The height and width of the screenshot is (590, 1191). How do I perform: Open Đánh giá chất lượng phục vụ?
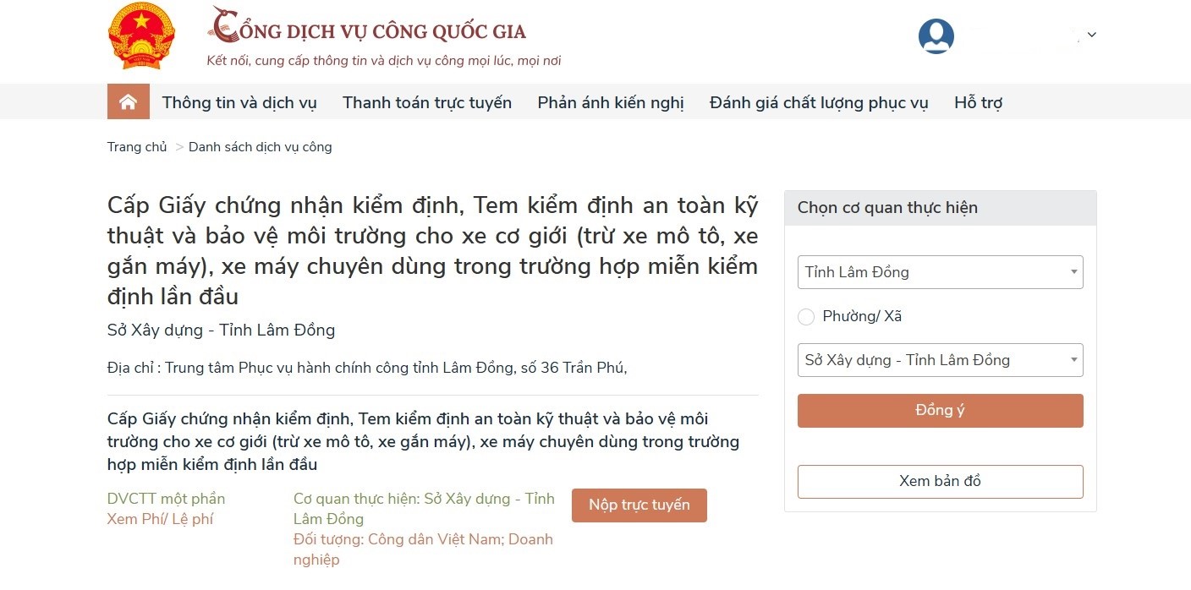point(819,103)
